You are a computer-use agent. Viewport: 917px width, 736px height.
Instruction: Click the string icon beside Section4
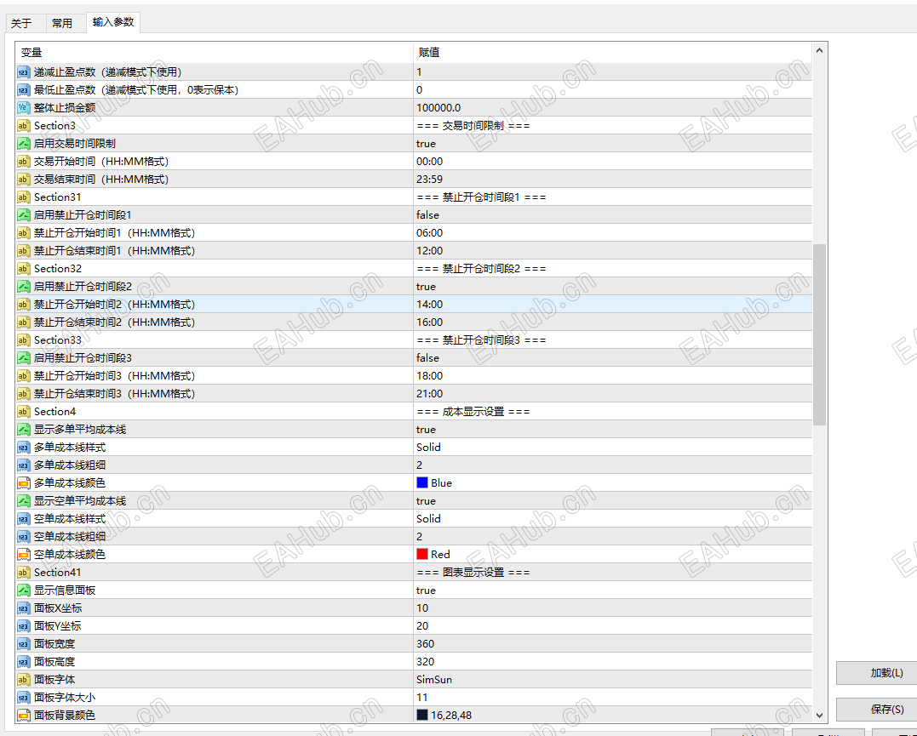23,412
